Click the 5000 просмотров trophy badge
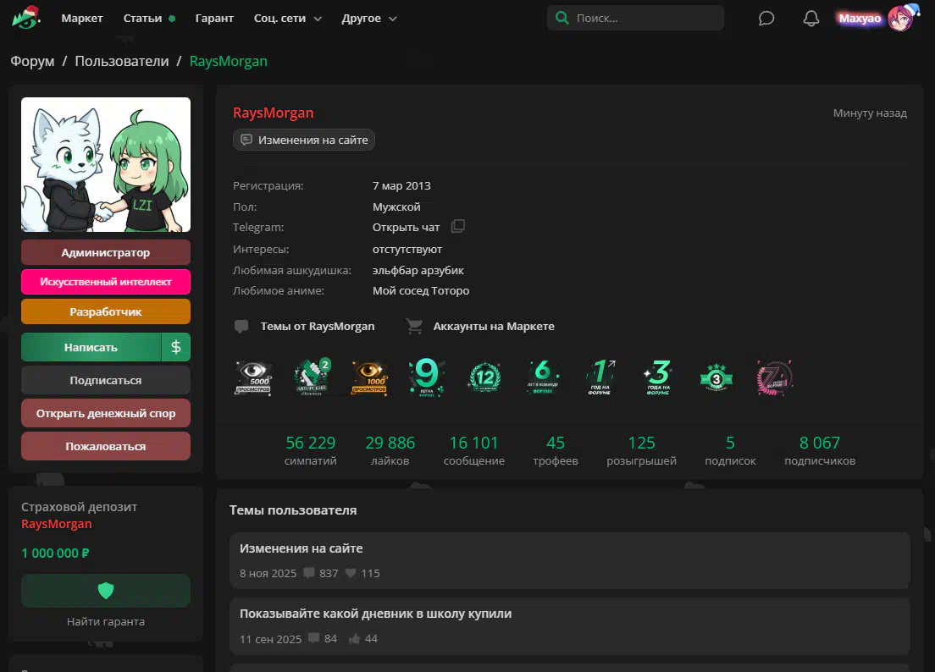Image resolution: width=935 pixels, height=672 pixels. 253,377
